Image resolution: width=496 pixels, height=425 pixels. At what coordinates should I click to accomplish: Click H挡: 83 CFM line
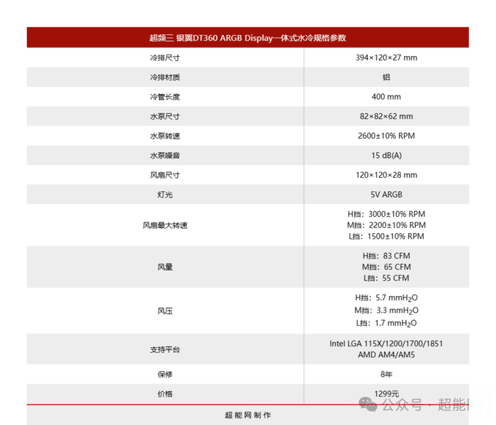(386, 256)
